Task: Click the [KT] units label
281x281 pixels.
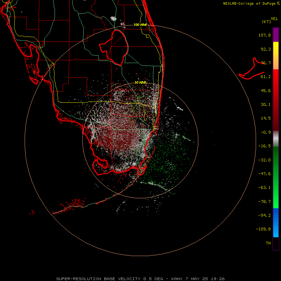Action: (x=267, y=22)
